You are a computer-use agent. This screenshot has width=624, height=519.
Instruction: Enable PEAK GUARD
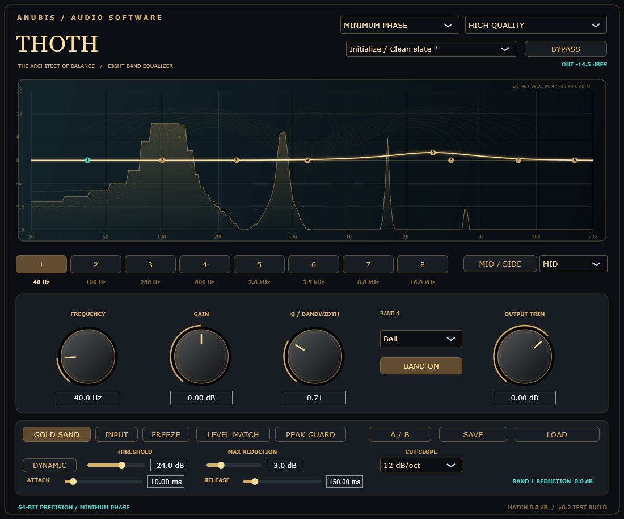310,434
